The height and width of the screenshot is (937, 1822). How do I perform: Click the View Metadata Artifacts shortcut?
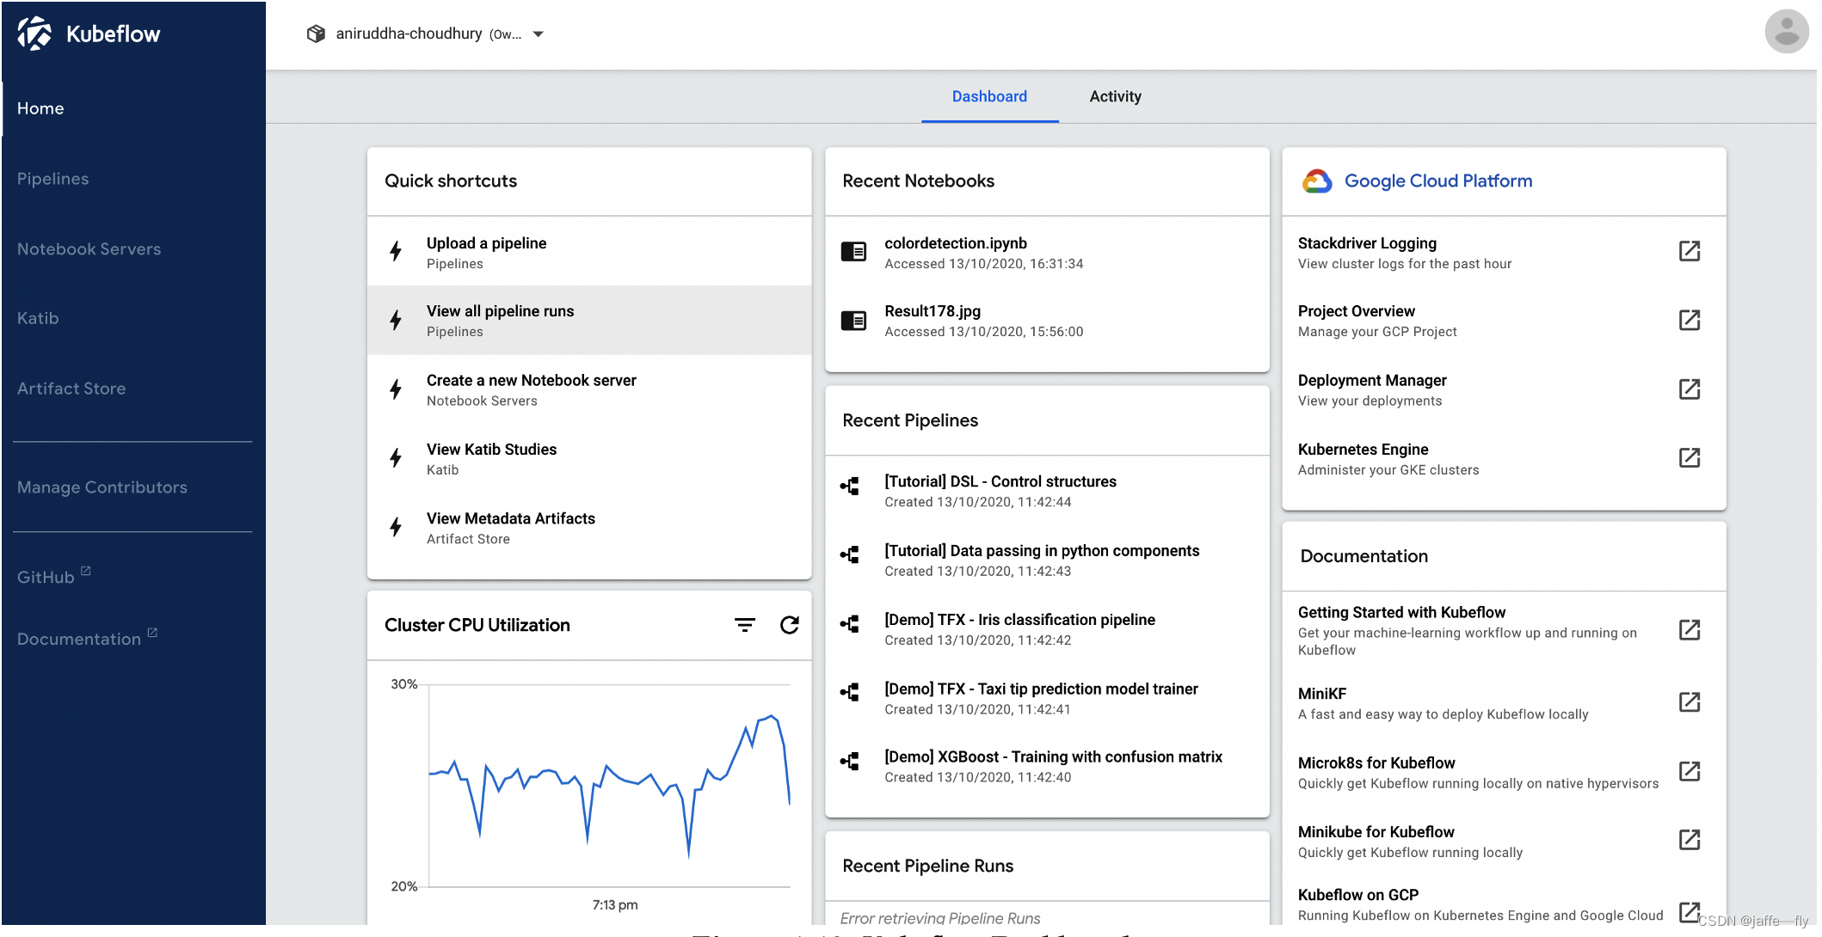(x=589, y=527)
